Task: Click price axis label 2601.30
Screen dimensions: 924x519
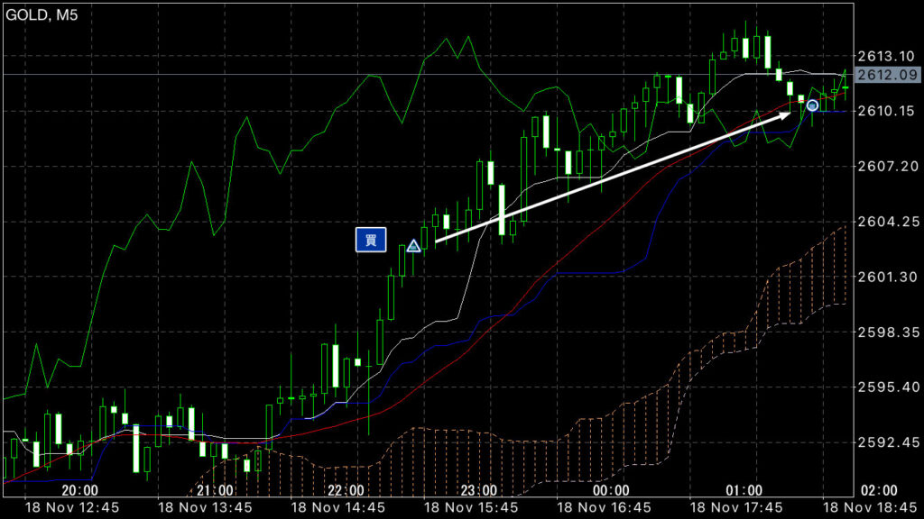Action: click(886, 278)
